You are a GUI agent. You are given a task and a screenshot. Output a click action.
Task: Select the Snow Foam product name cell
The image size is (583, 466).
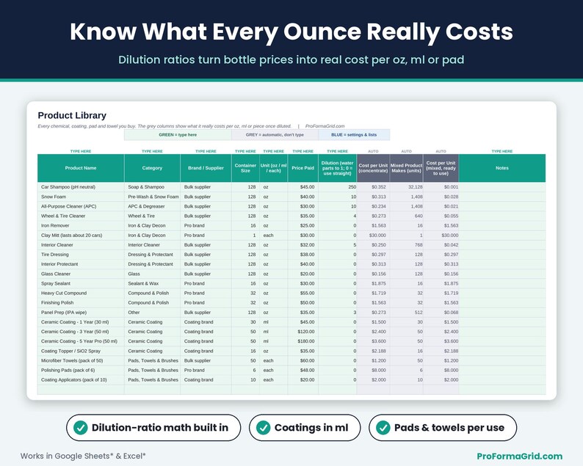(81, 197)
